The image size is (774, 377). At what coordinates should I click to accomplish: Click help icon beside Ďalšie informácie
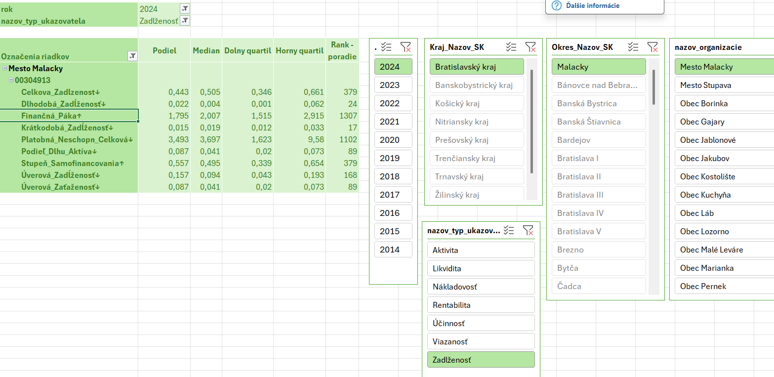(x=556, y=5)
